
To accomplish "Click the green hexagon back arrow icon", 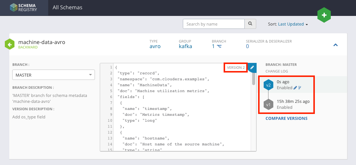I will tap(10, 44).
